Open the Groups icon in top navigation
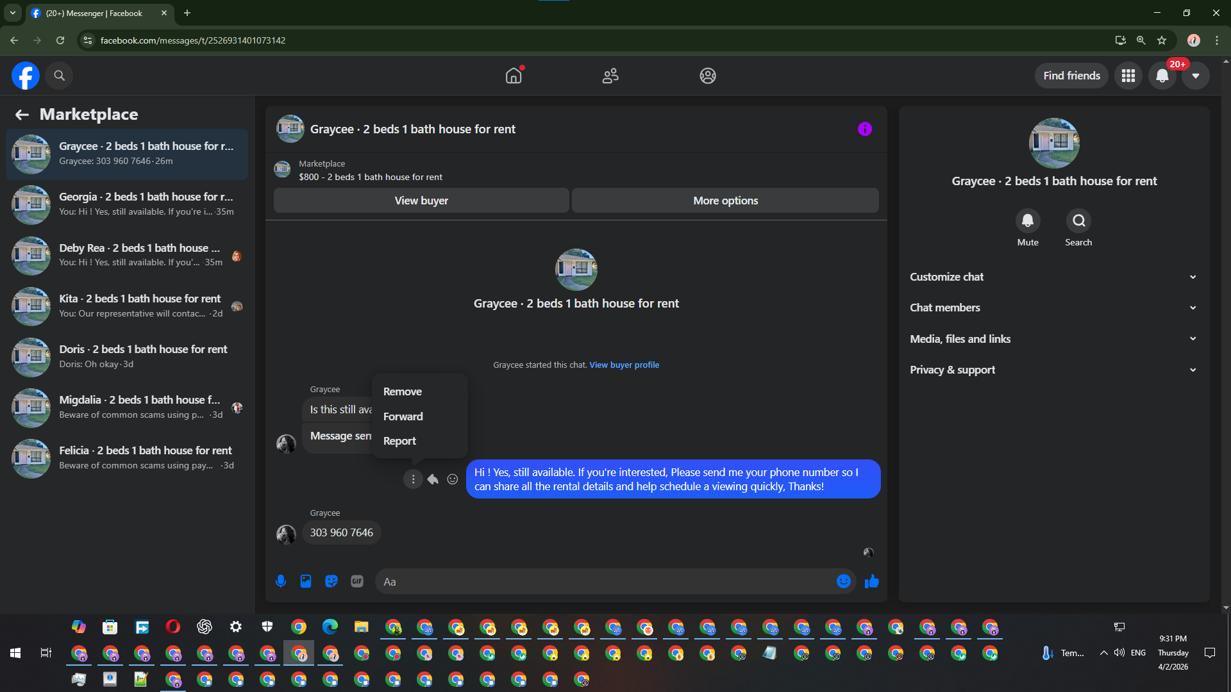Image resolution: width=1231 pixels, height=692 pixels. tap(708, 76)
